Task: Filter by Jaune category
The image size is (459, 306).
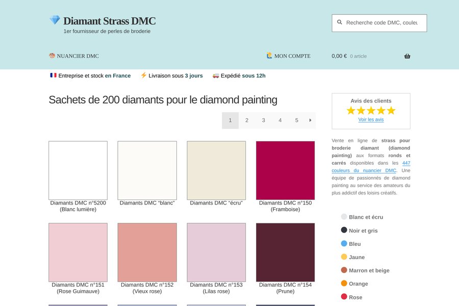Action: (x=357, y=257)
